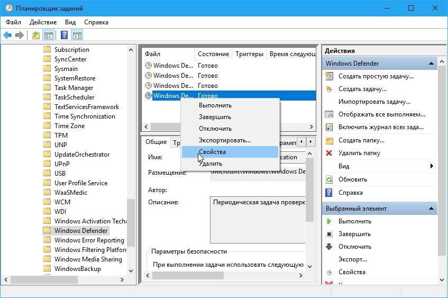Screen dimensions: 448x298
Task: Click Экспорт... in the Actions pane
Action: click(x=353, y=259)
